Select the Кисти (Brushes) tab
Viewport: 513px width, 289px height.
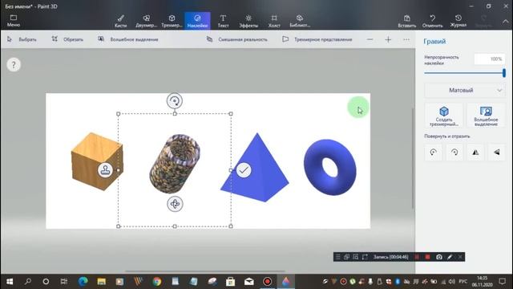click(121, 22)
